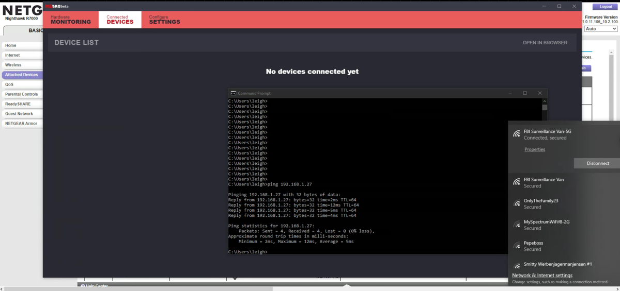Screen dimensions: 620x291
Task: Select FBI Surveillance Van secured network
Action: pyautogui.click(x=564, y=182)
